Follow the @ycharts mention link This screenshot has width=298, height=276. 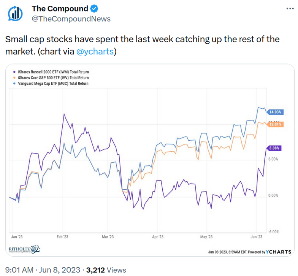[x=95, y=52]
